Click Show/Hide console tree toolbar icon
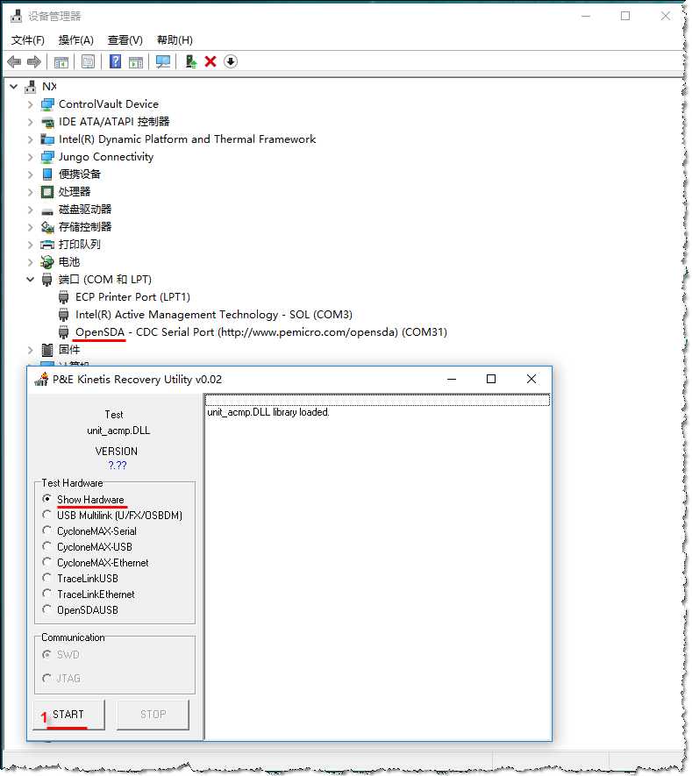The image size is (692, 776). pos(61,62)
